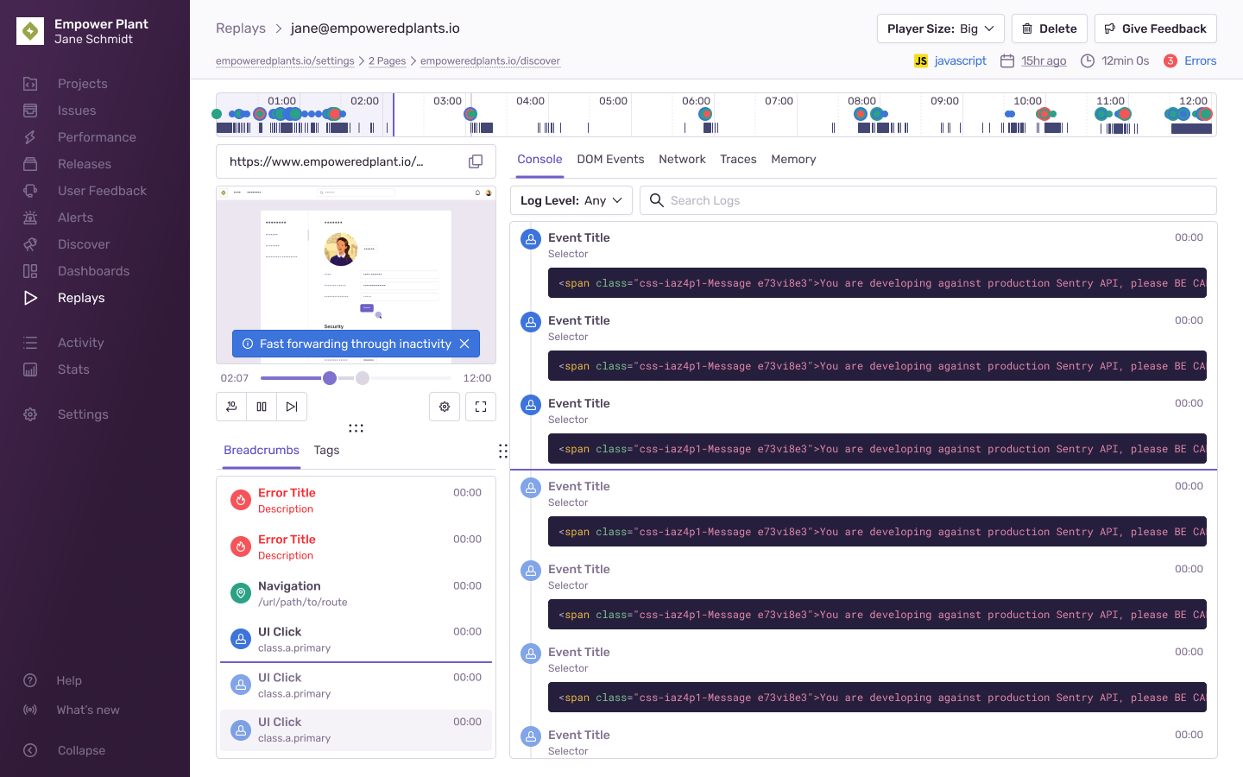Open Replays in the sidebar
Screen dimensions: 1243x777
(80, 298)
